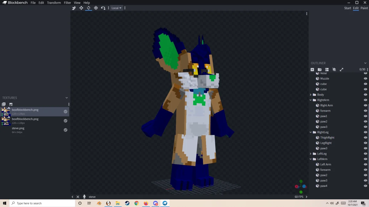The width and height of the screenshot is (369, 207).
Task: Switch to the Paint tab
Action: tap(364, 8)
